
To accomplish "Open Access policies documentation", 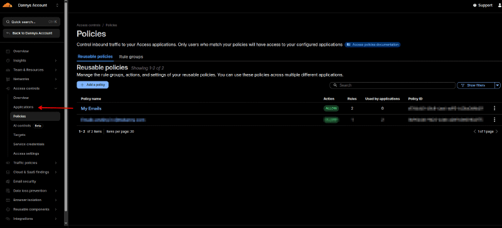I will (373, 44).
